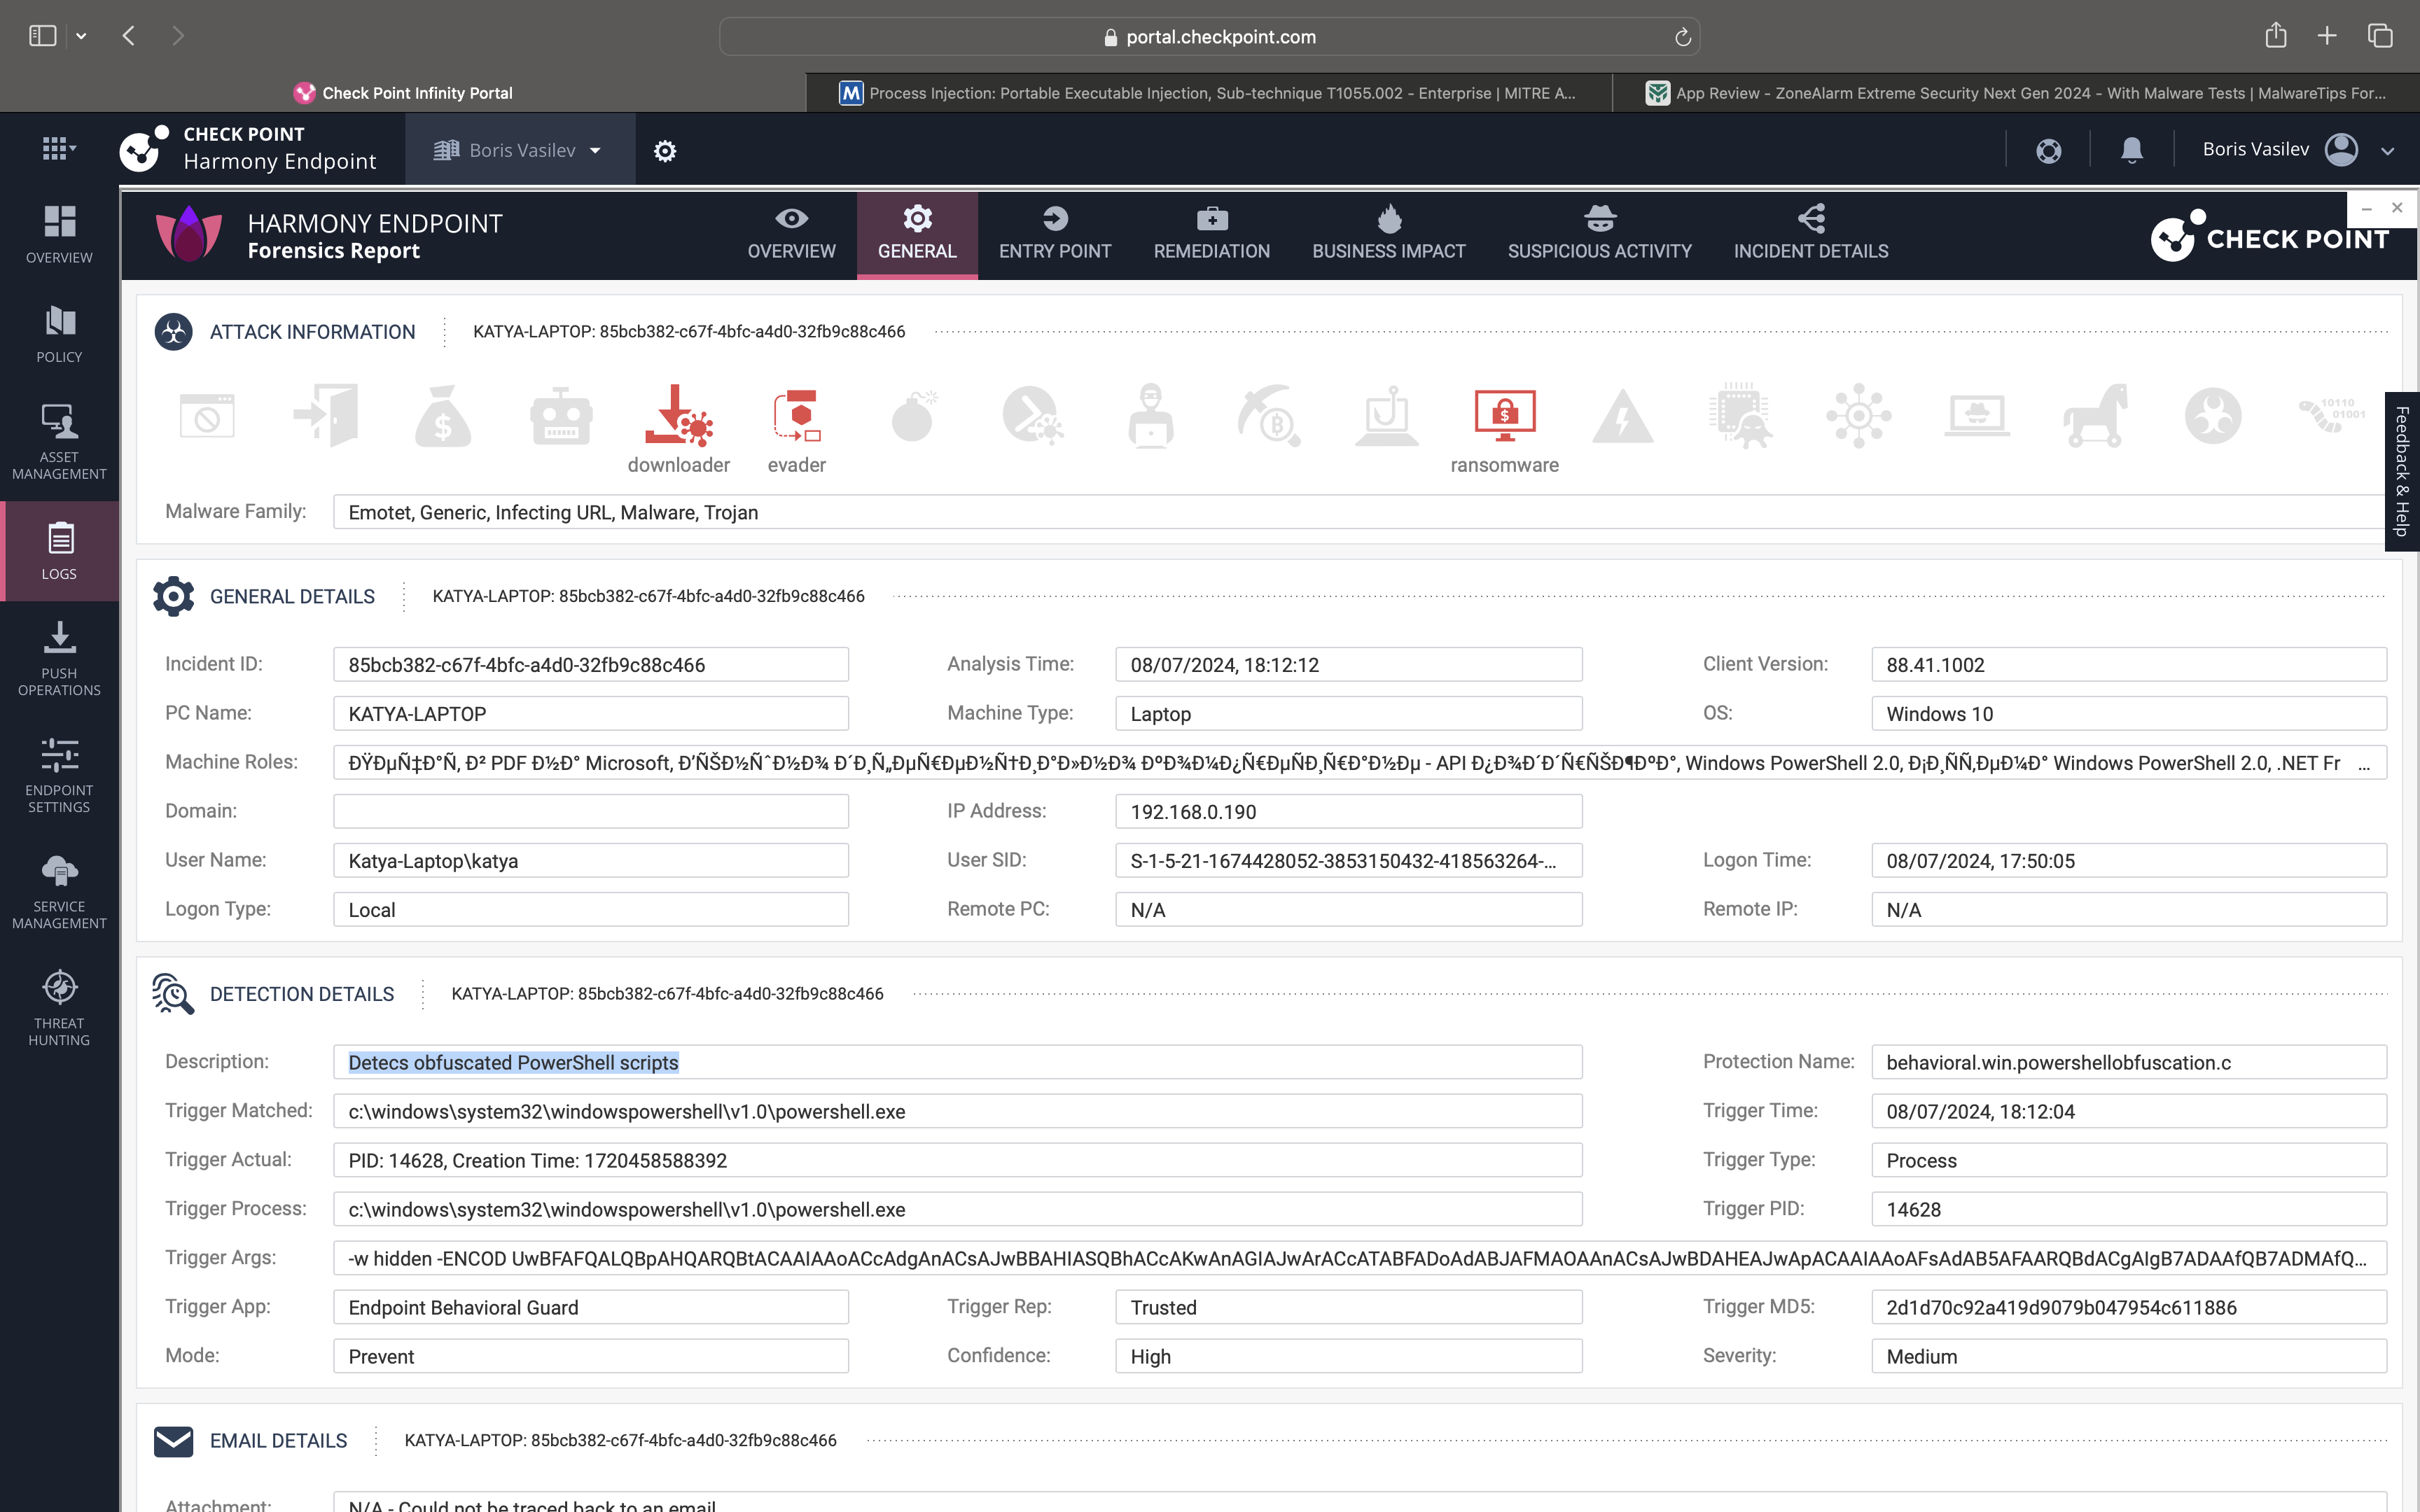Switch to the Suspicious Activity tab
This screenshot has height=1512, width=2420.
click(x=1599, y=235)
